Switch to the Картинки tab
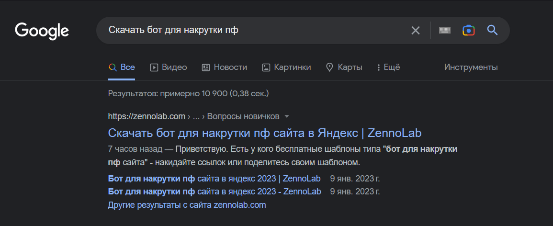 (x=286, y=67)
